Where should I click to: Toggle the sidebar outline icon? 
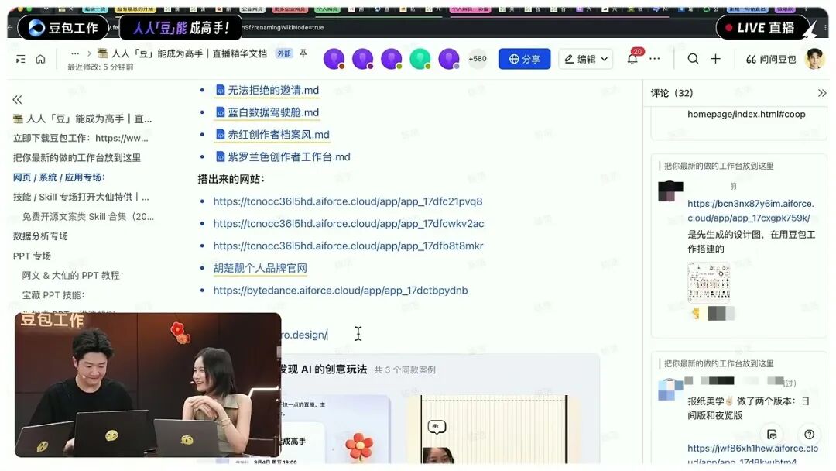21,59
